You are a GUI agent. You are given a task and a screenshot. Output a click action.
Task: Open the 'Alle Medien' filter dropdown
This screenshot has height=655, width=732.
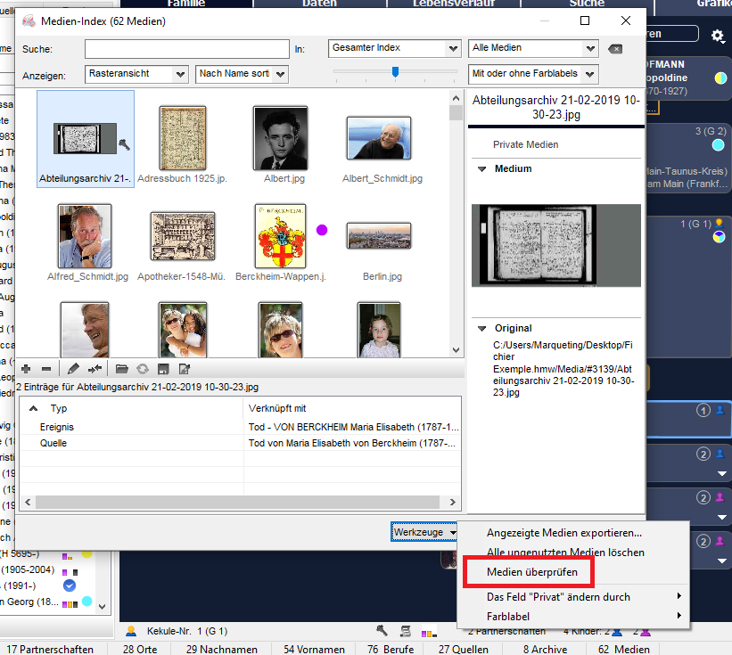click(x=532, y=48)
